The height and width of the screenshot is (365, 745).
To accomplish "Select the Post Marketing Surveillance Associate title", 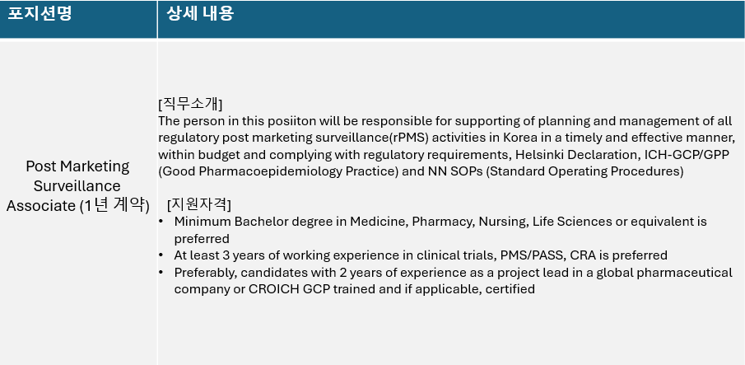I will 77,186.
